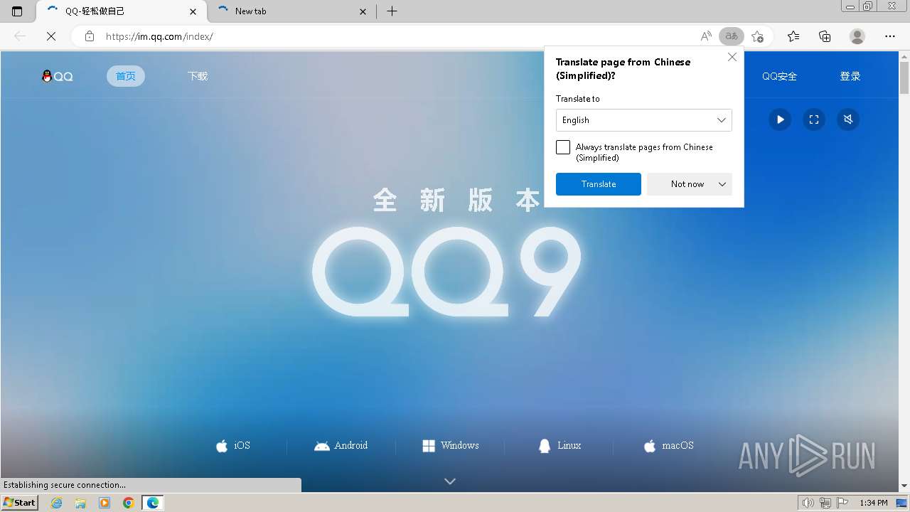Viewport: 910px width, 512px height.
Task: Click the show desktop tray icon
Action: click(902, 503)
